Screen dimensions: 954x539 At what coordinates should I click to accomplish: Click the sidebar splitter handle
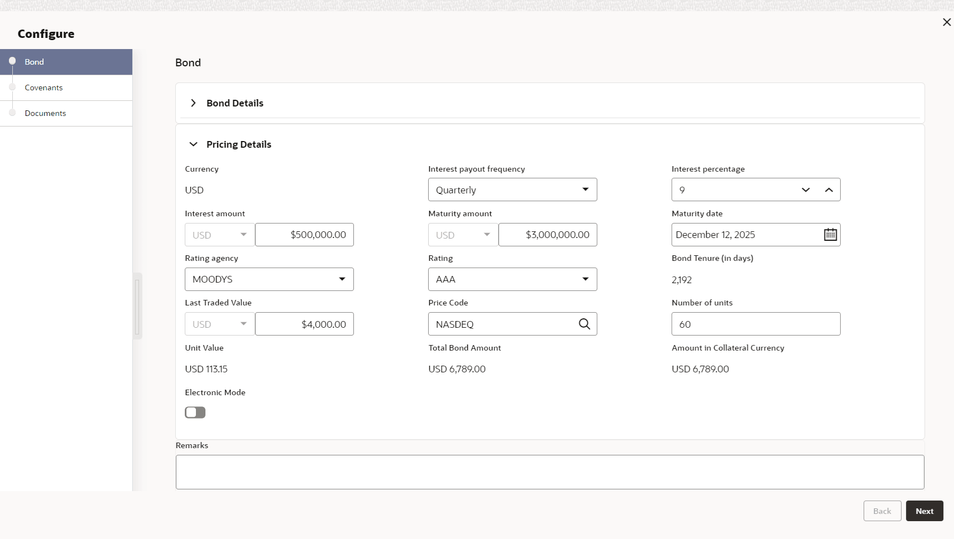tap(137, 306)
